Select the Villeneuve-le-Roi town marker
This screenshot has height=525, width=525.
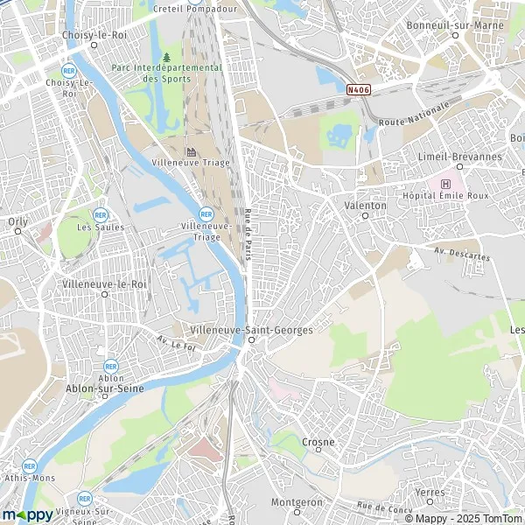104,294
